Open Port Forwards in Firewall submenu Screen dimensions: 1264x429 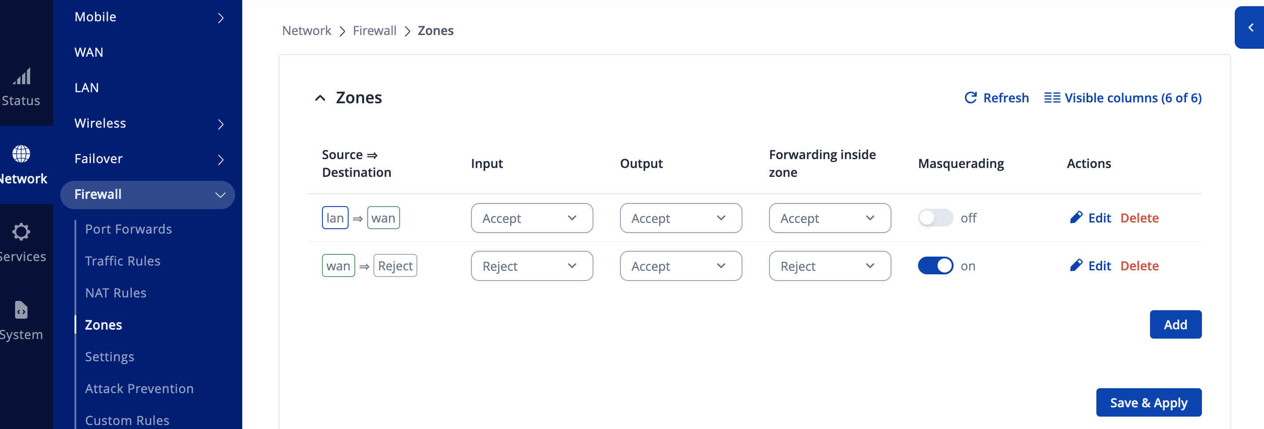pyautogui.click(x=128, y=229)
